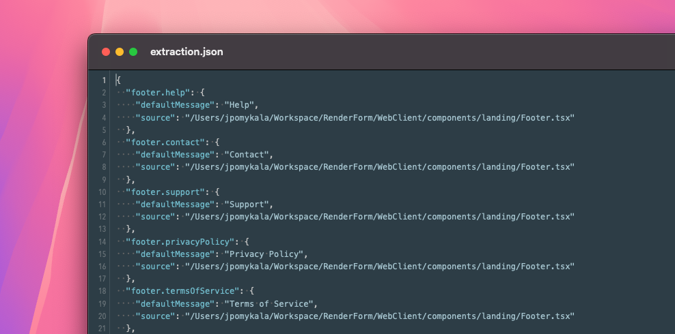The image size is (675, 334).
Task: Click the "Privacy Policy" value
Action: [264, 254]
